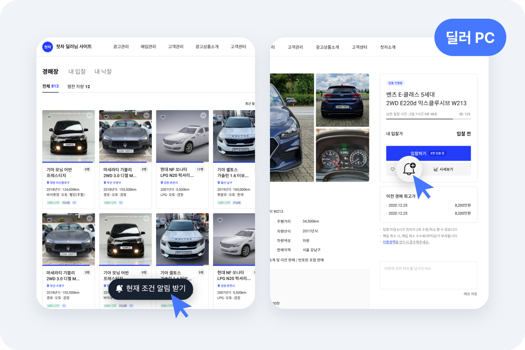The height and width of the screenshot is (350, 525).
Task: Click the vehicle memo text field
Action: [x=428, y=275]
